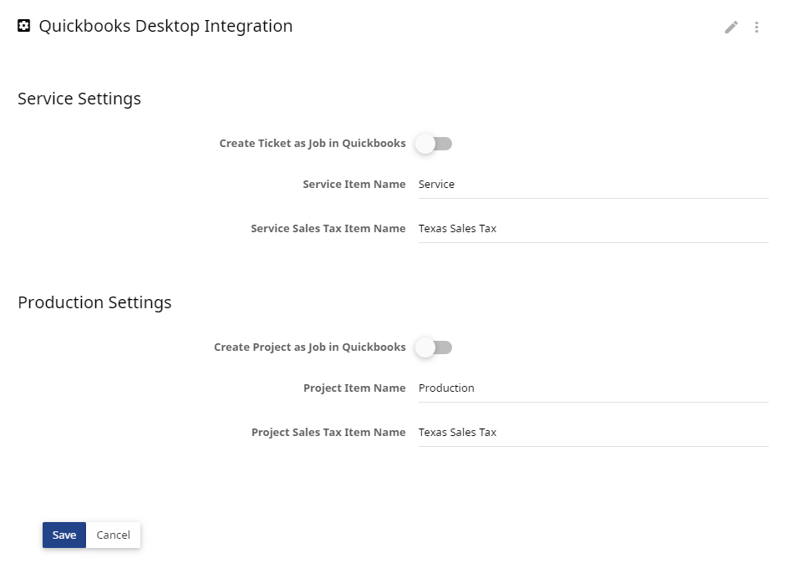The height and width of the screenshot is (563, 788).
Task: Click the Service Sales Tax Item Name label
Action: 328,229
